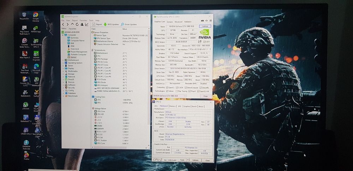The height and width of the screenshot is (171, 353).
Task: Select Overclock in the AIDA64 tree
Action: pos(74,49)
